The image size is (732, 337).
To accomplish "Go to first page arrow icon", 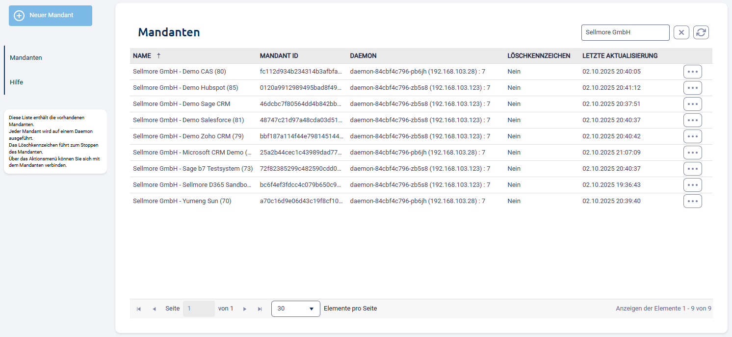I will coord(139,309).
